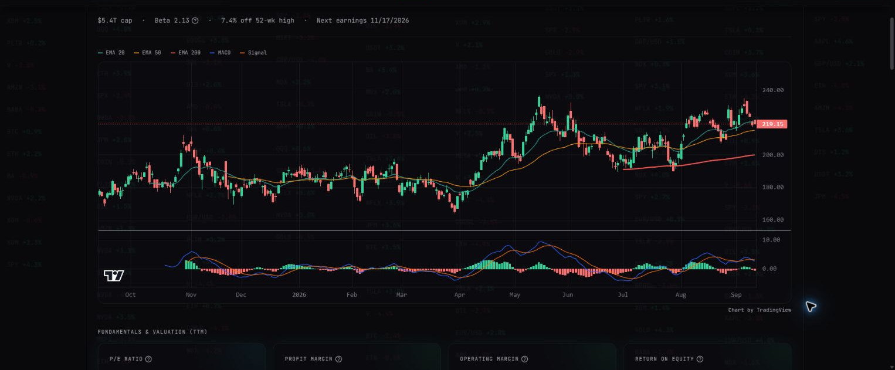Click the May label on time axis
This screenshot has height=370, width=895.
tap(514, 295)
